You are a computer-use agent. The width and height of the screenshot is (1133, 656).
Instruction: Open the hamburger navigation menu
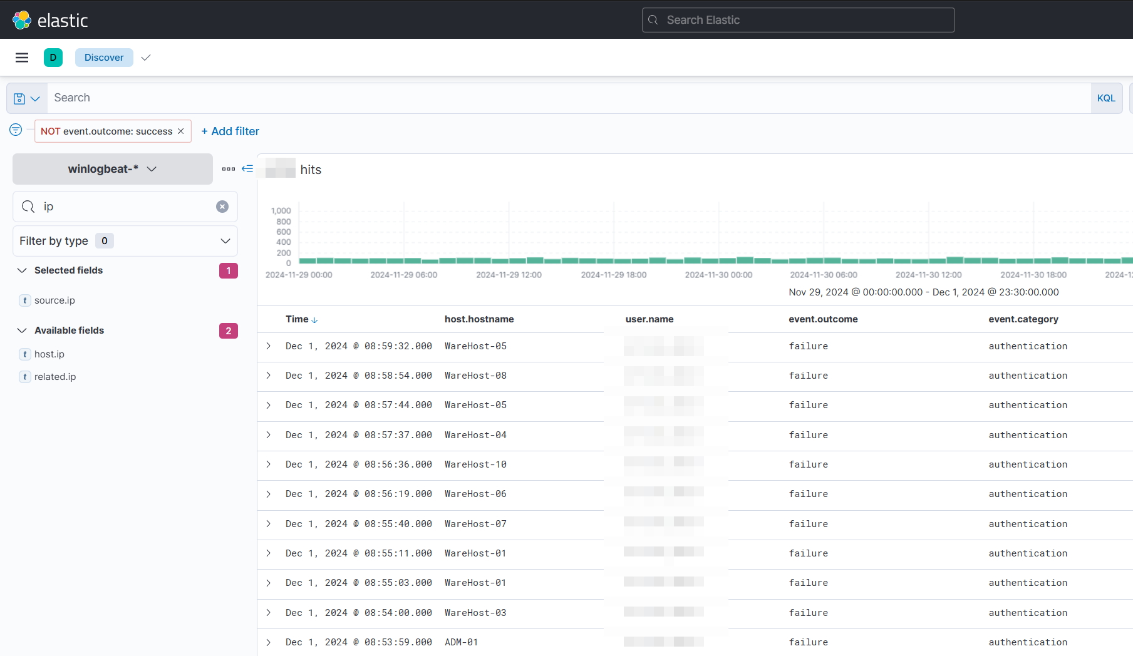22,58
